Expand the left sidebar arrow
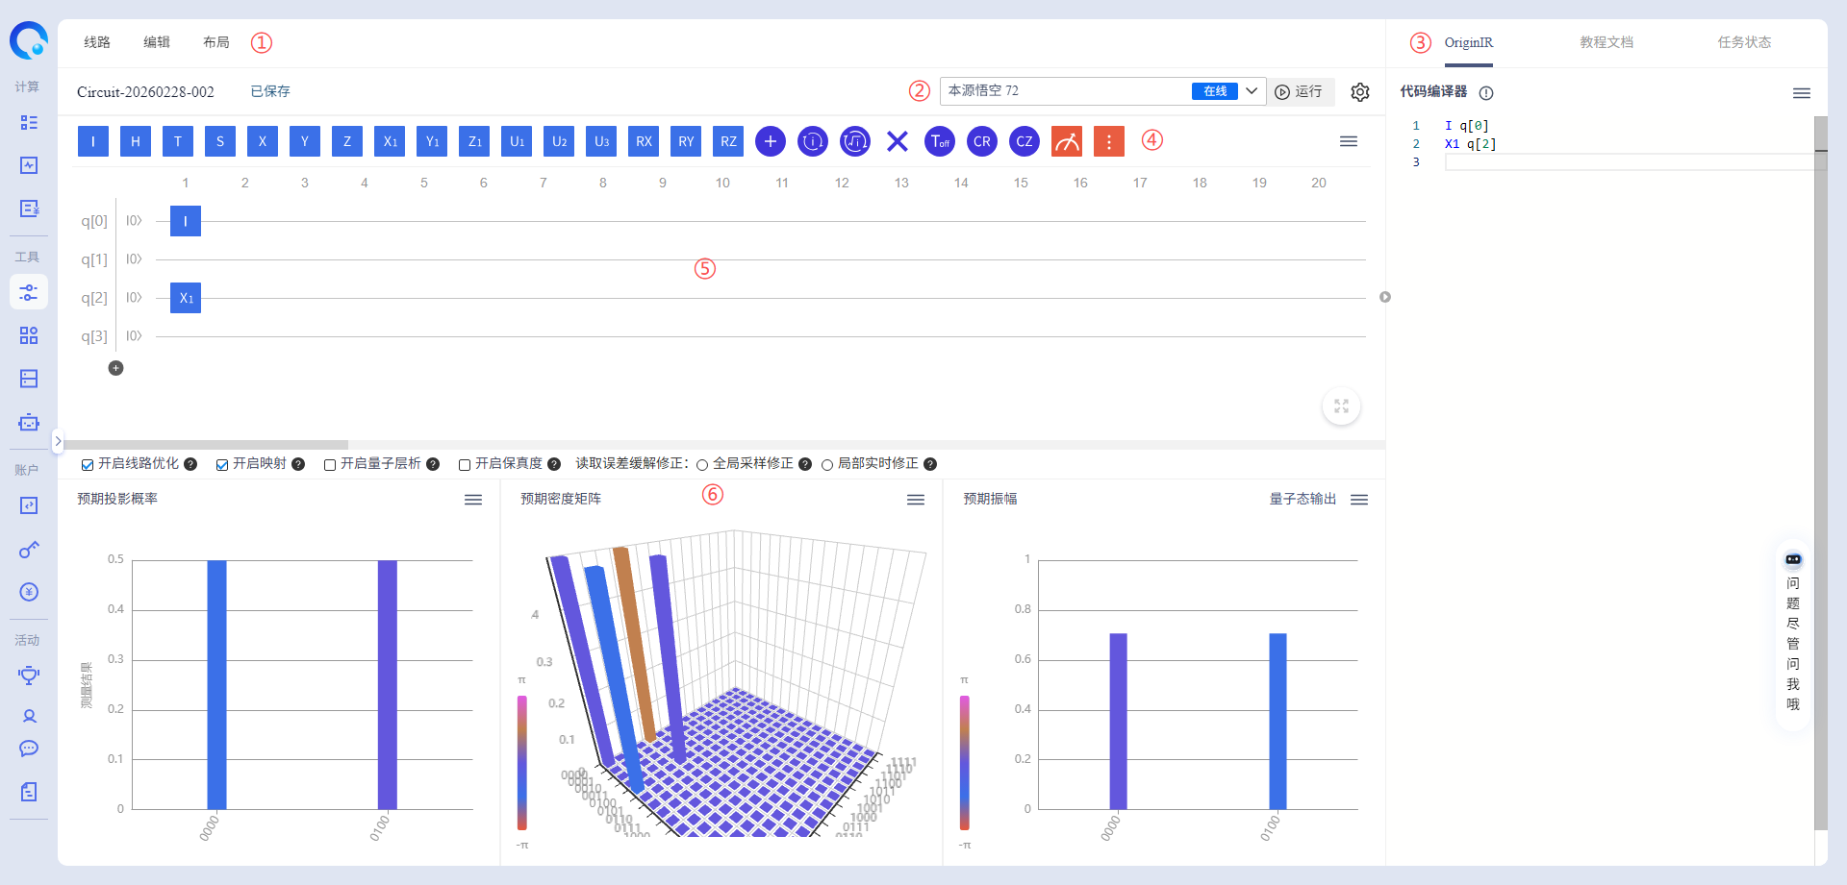This screenshot has height=885, width=1847. click(x=58, y=441)
